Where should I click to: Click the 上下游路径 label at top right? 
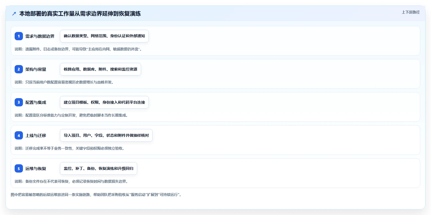(x=411, y=12)
